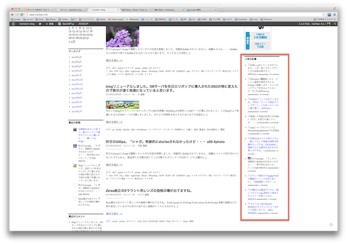Expand the カメラ bookmarks folder
Screen dimensions: 347x244
[x=227, y=19]
